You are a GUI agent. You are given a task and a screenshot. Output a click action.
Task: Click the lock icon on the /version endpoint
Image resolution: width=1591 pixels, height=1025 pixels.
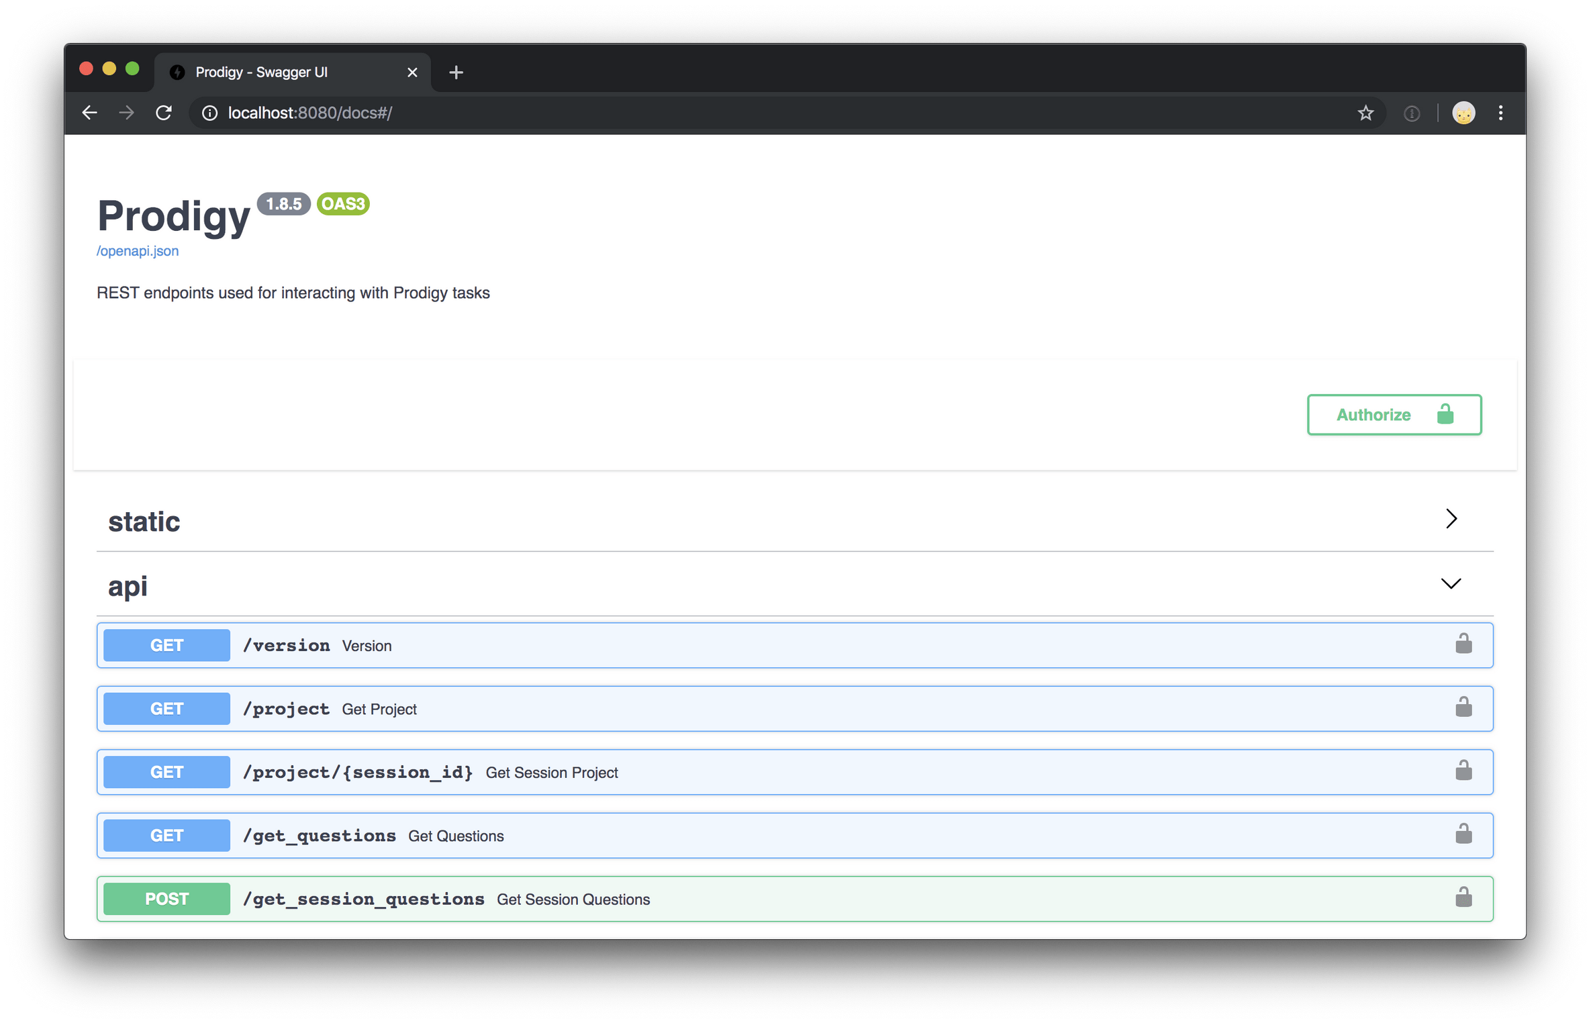[x=1463, y=644]
